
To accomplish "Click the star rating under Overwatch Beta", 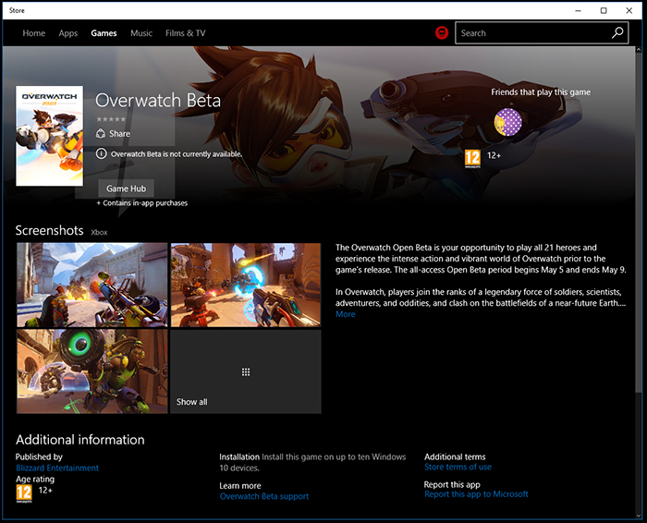I will pyautogui.click(x=111, y=119).
